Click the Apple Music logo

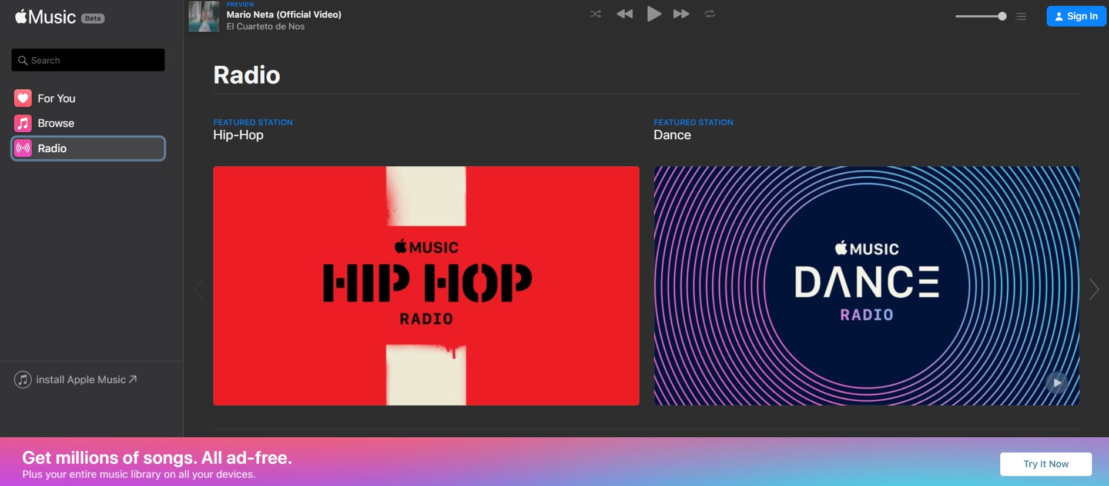46,17
